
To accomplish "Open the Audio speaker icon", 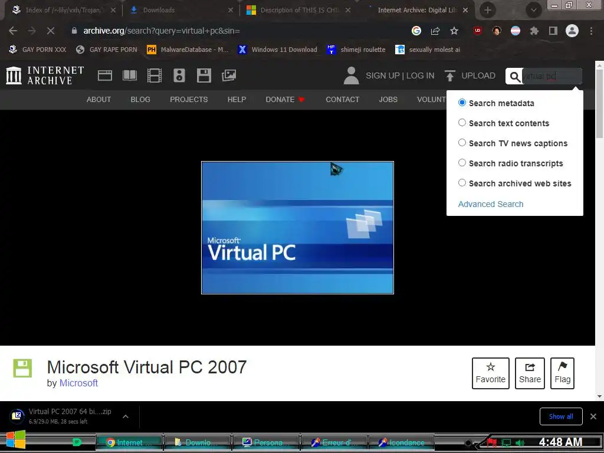I will 179,75.
